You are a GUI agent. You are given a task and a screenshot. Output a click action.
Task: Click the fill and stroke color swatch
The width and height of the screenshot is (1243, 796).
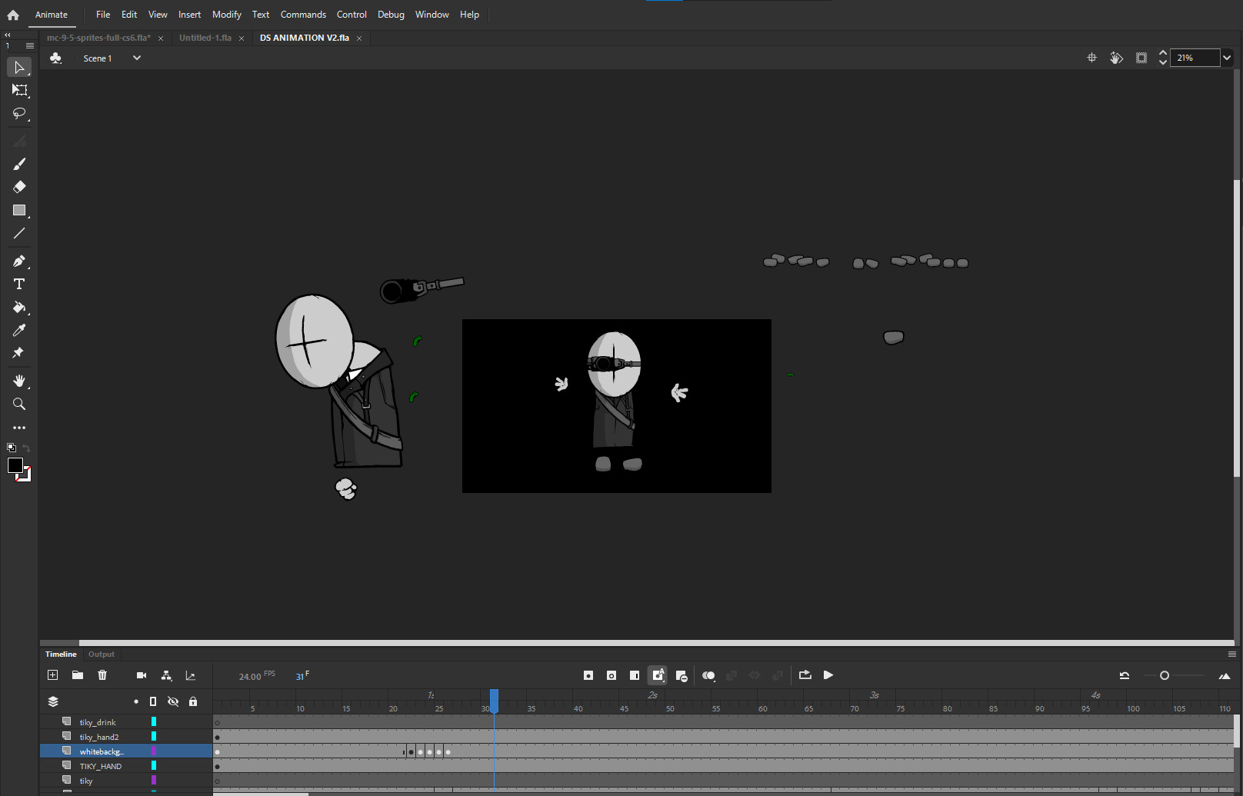(18, 469)
